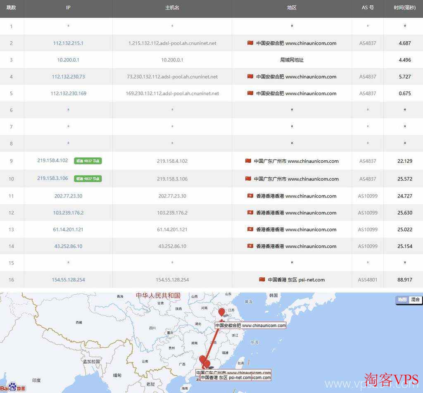Open IP link 219.158.4.102
This screenshot has width=423, height=393.
[52, 160]
